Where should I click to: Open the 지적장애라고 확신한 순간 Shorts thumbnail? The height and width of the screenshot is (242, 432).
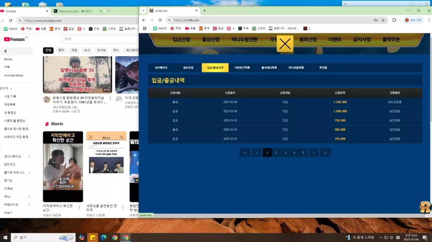click(63, 167)
